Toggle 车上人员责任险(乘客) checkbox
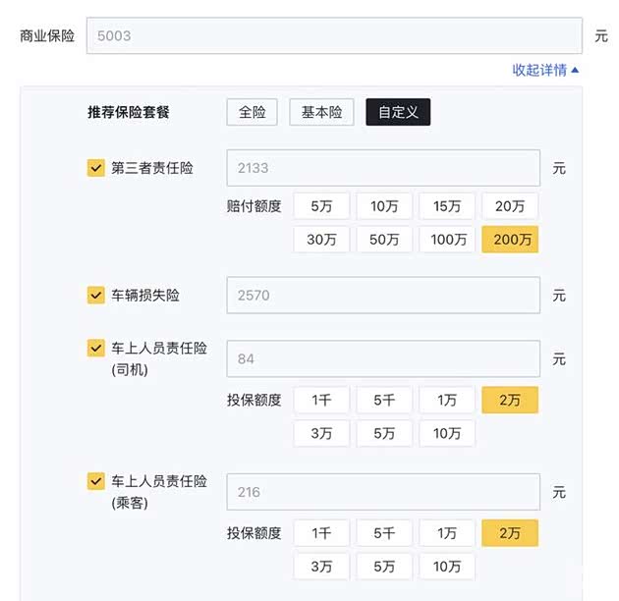Image resolution: width=619 pixels, height=601 pixels. click(96, 481)
